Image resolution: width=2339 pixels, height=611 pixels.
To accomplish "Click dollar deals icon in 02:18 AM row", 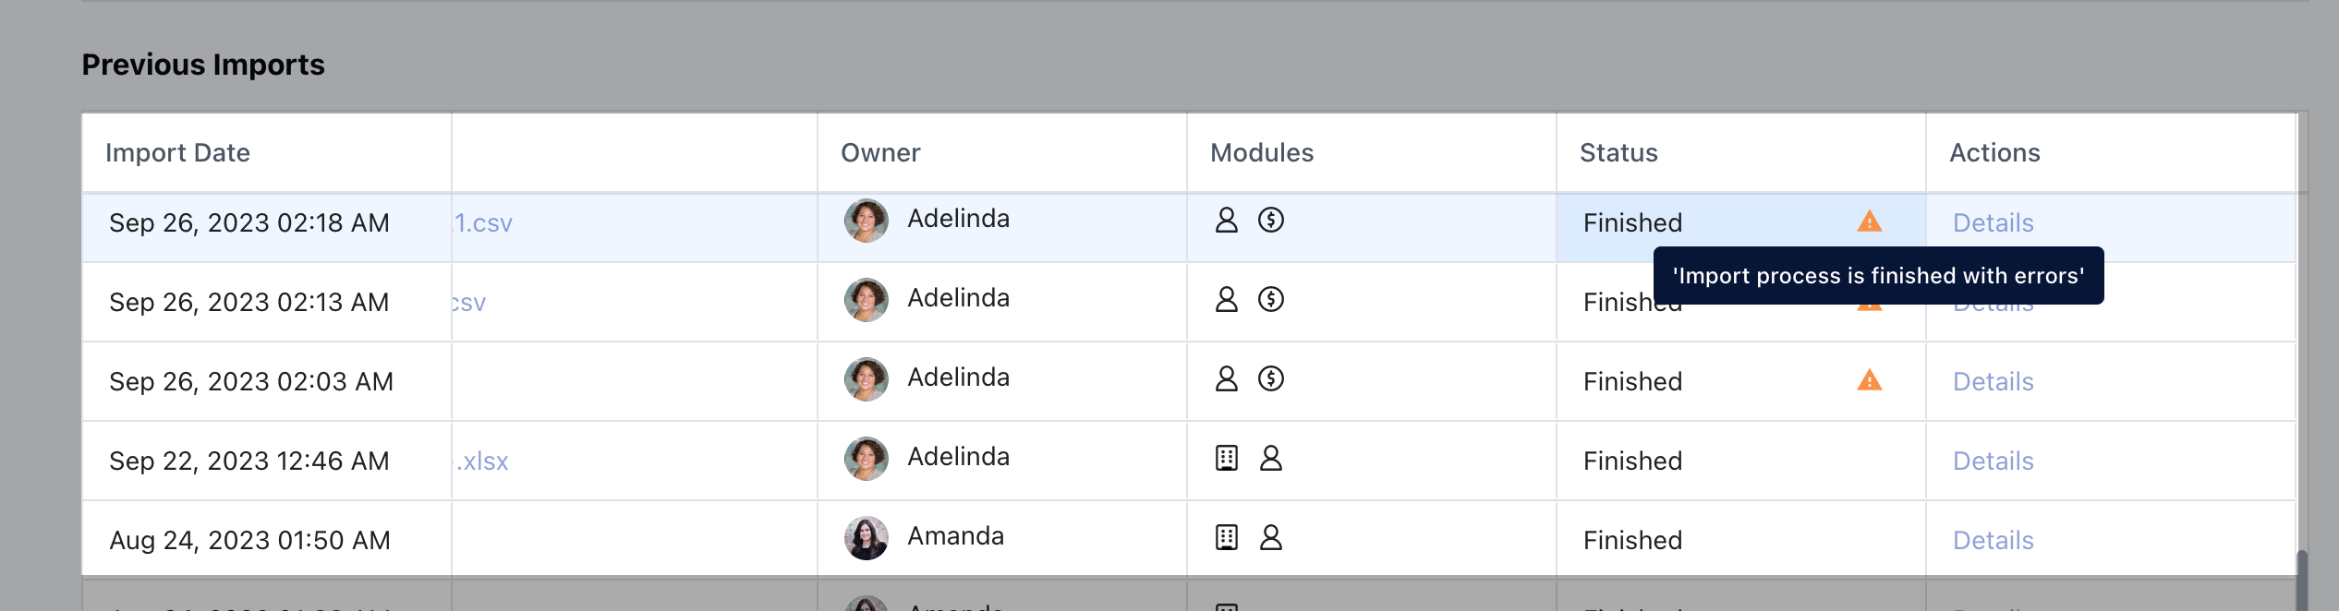I will click(x=1271, y=220).
